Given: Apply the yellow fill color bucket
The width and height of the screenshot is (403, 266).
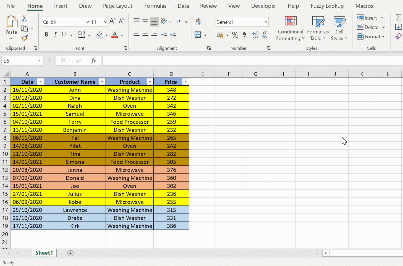Looking at the screenshot, I should (100, 35).
